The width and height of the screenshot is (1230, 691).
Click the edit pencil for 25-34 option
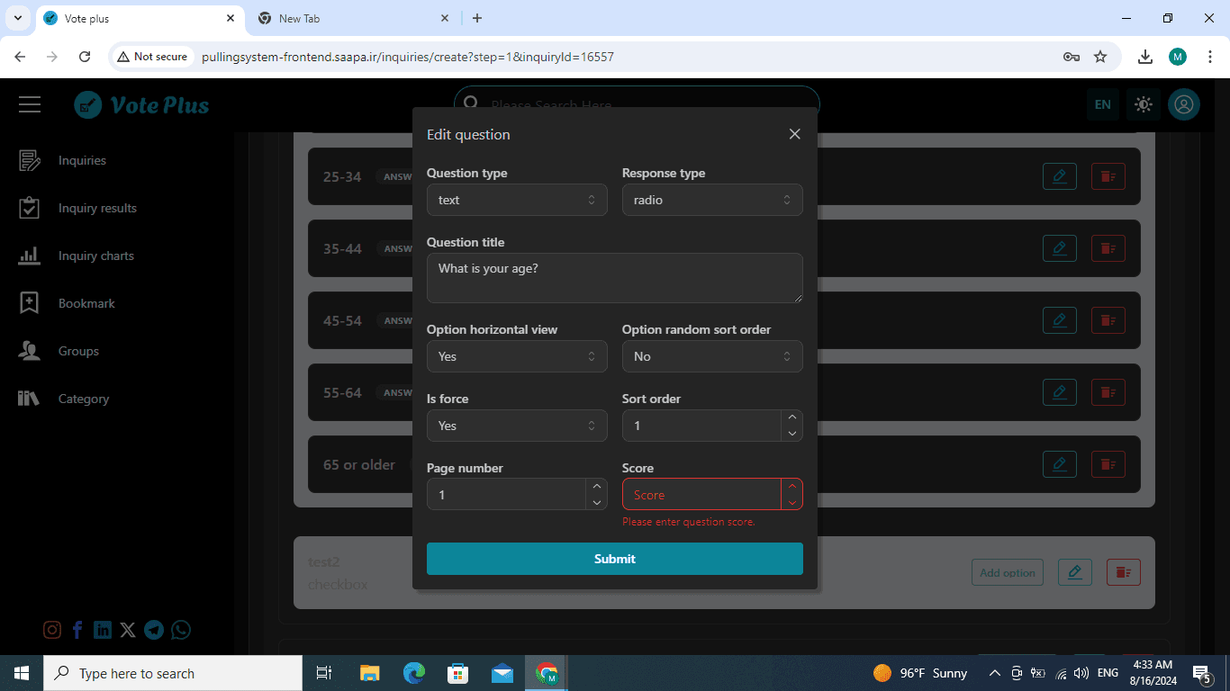pyautogui.click(x=1059, y=176)
